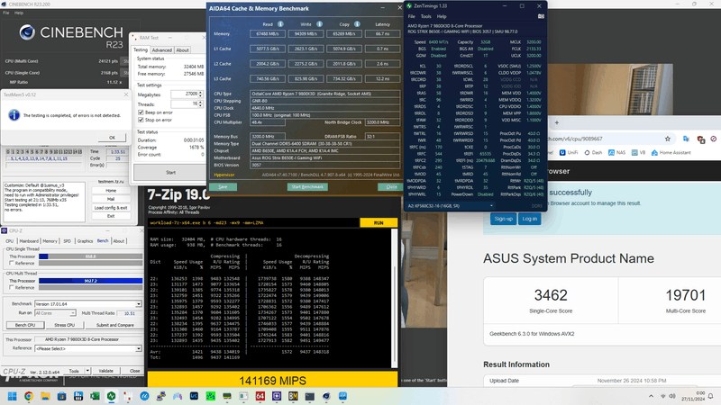Viewport: 721px width, 405px height.
Task: Open Cinebench Help menu
Action: (18, 13)
